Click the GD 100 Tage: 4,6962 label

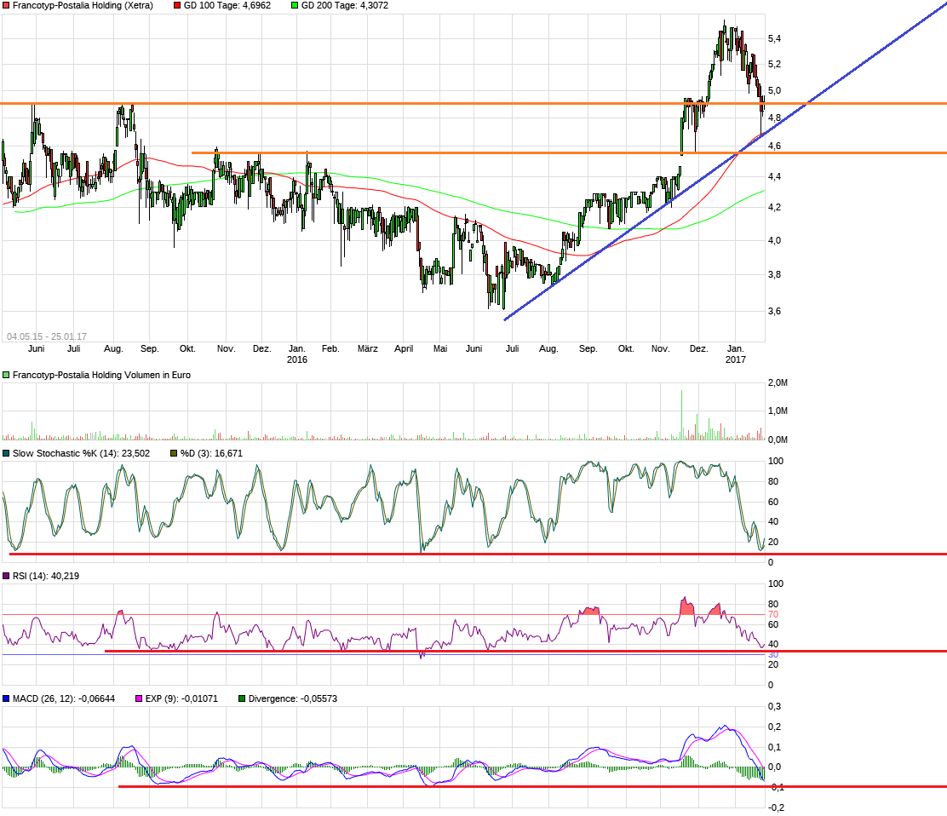tap(227, 5)
